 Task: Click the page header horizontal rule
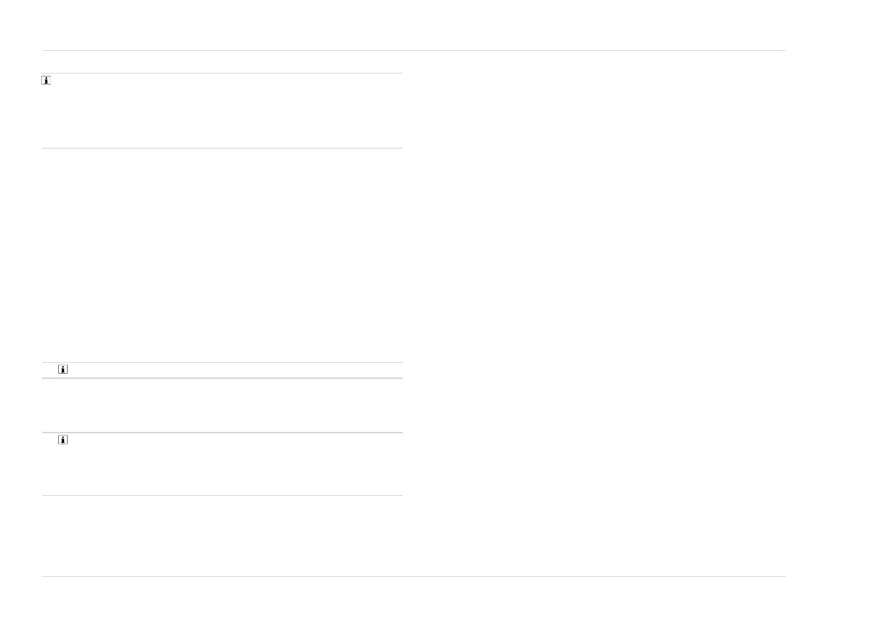coord(414,50)
